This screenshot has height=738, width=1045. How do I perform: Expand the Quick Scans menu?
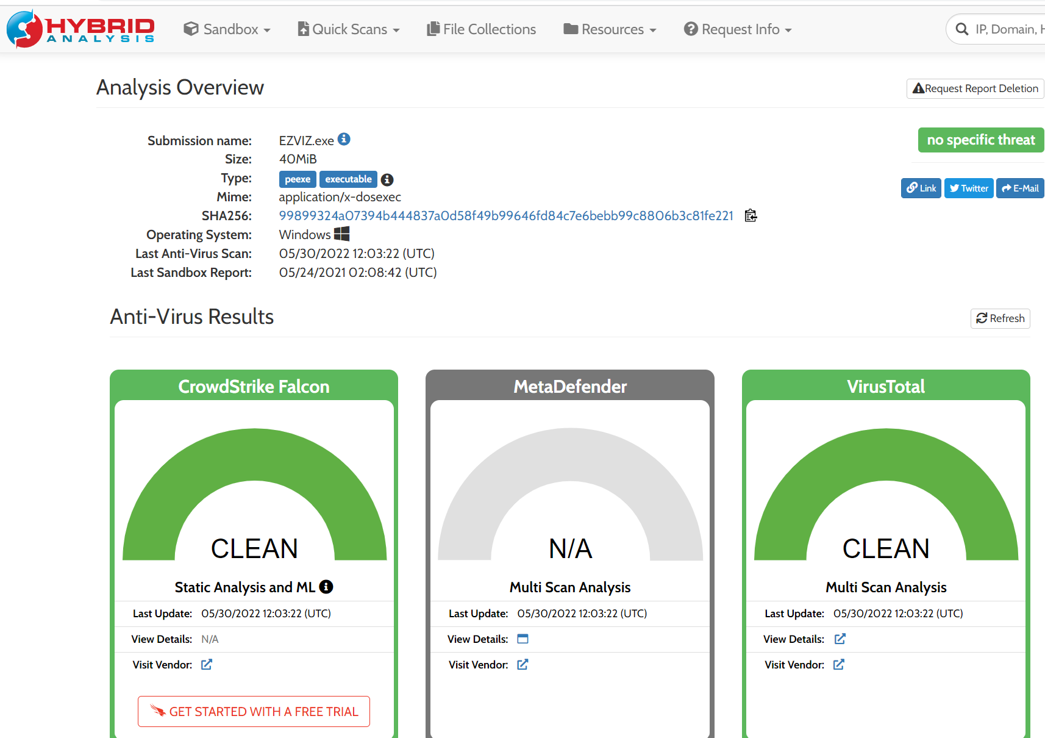[x=349, y=29]
